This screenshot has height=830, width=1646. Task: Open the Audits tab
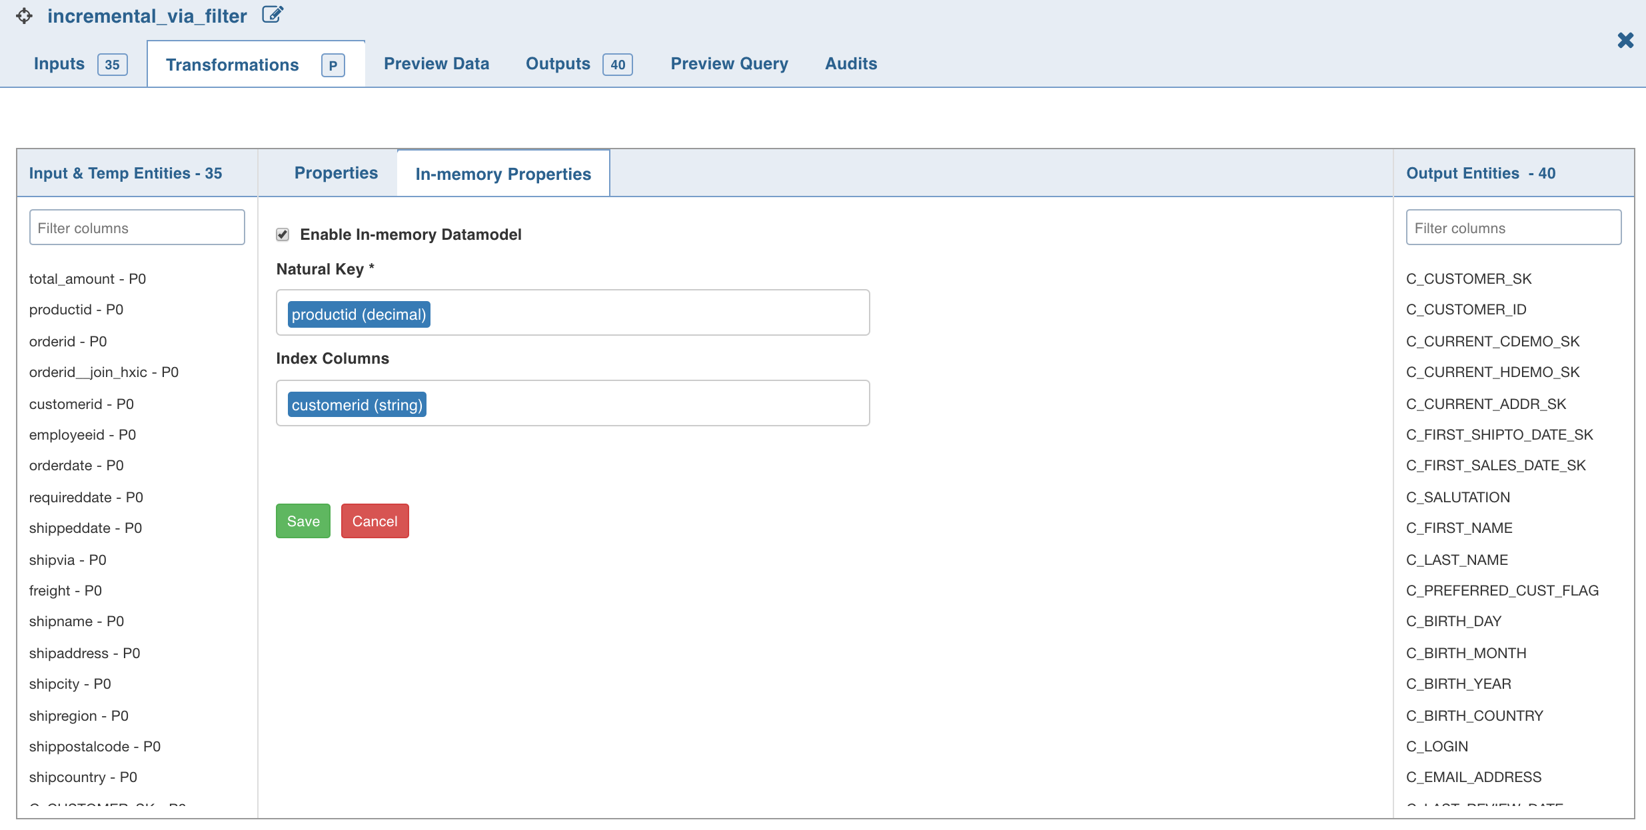coord(851,64)
